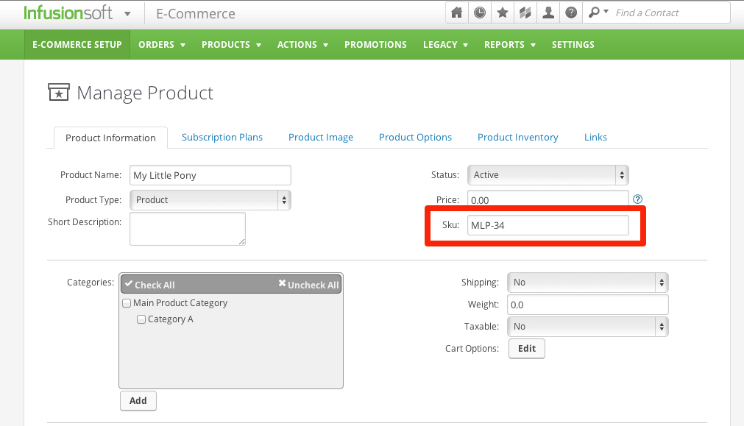Open the Settings menu item
This screenshot has width=744, height=426.
pos(573,45)
